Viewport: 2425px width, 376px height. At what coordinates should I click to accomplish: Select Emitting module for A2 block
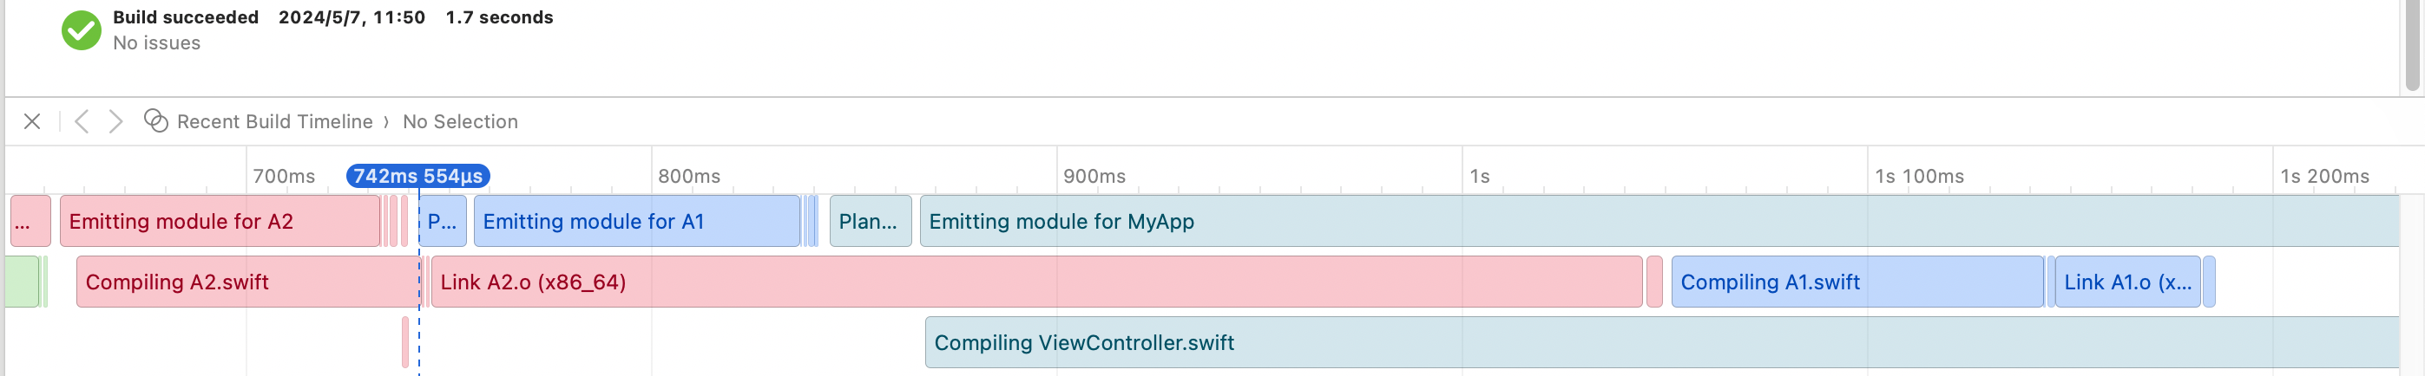click(220, 221)
